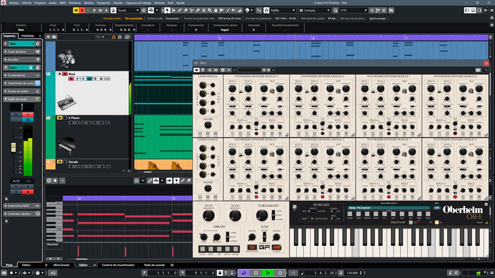Start playback with the green play button
This screenshot has height=278, width=495.
268,273
